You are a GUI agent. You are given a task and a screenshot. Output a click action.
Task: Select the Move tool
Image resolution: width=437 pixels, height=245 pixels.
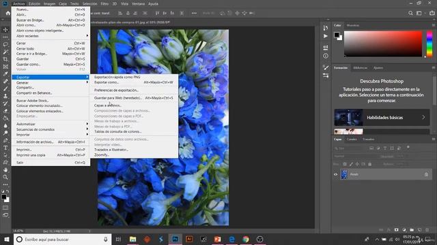5,30
